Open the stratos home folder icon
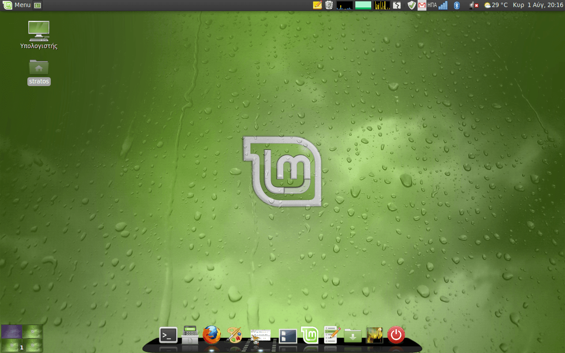The height and width of the screenshot is (353, 565). 39,72
